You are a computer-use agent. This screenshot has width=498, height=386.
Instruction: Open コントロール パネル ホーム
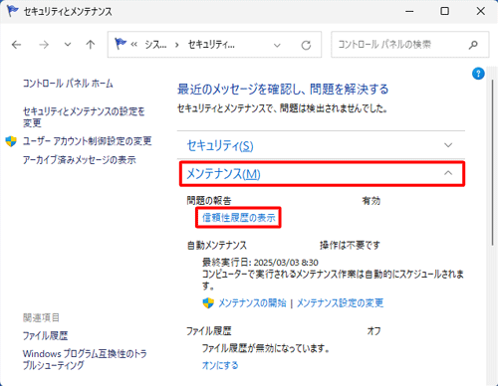coord(68,84)
